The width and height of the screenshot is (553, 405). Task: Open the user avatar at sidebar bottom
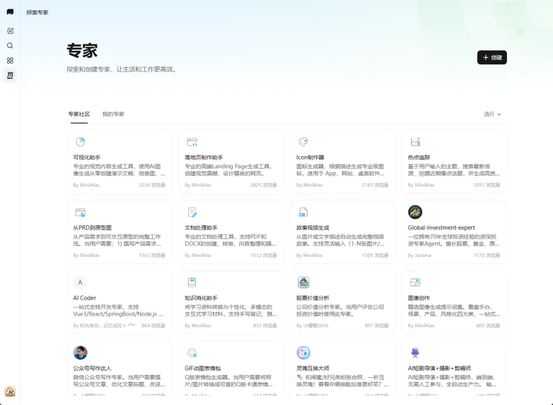pyautogui.click(x=10, y=392)
